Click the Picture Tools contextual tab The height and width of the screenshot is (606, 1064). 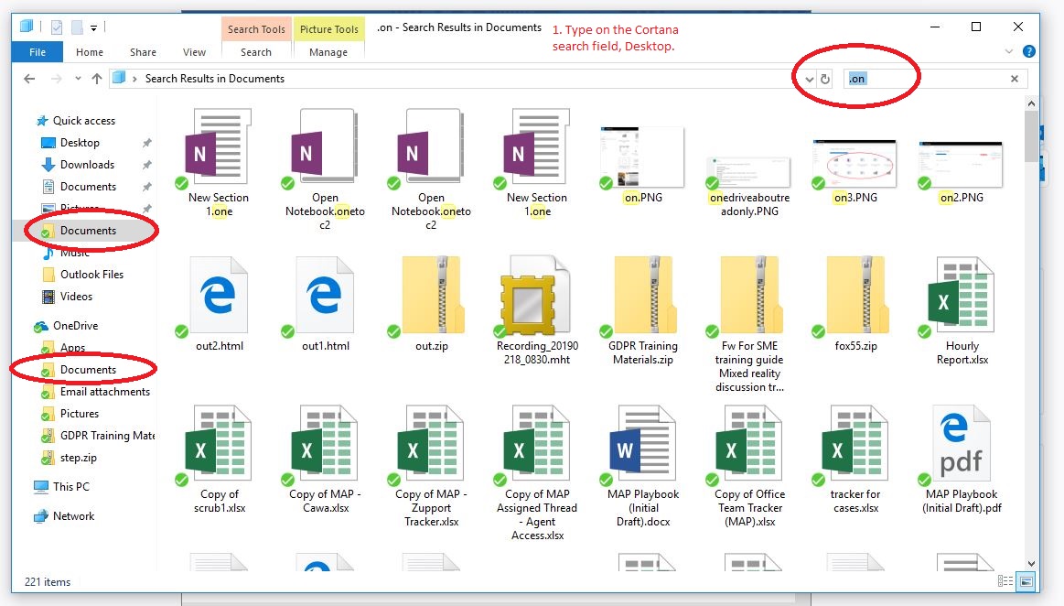point(329,29)
